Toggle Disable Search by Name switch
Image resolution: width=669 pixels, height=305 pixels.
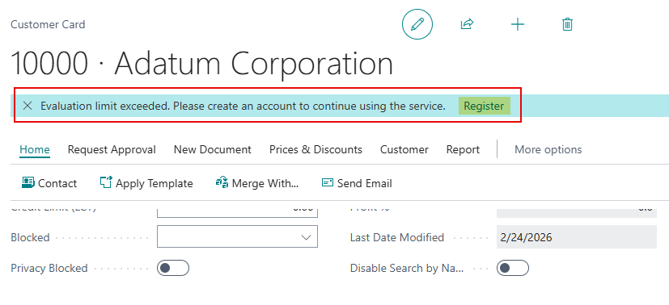513,268
